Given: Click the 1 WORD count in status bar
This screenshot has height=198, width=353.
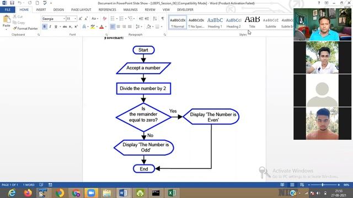Looking at the screenshot, I should (x=29, y=185).
